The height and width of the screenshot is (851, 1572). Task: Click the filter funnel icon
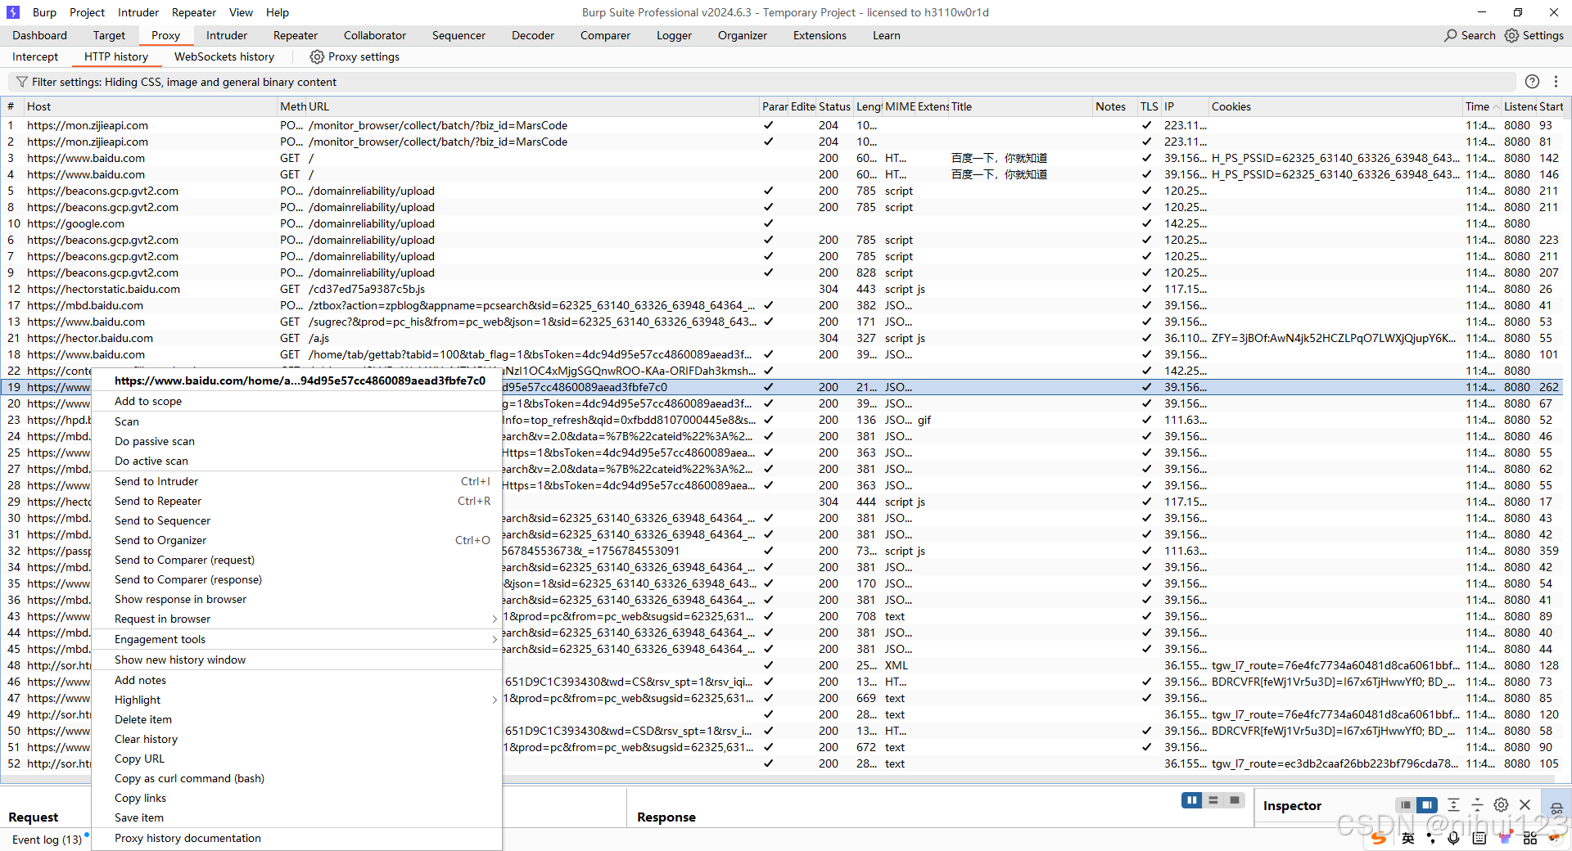pos(21,82)
